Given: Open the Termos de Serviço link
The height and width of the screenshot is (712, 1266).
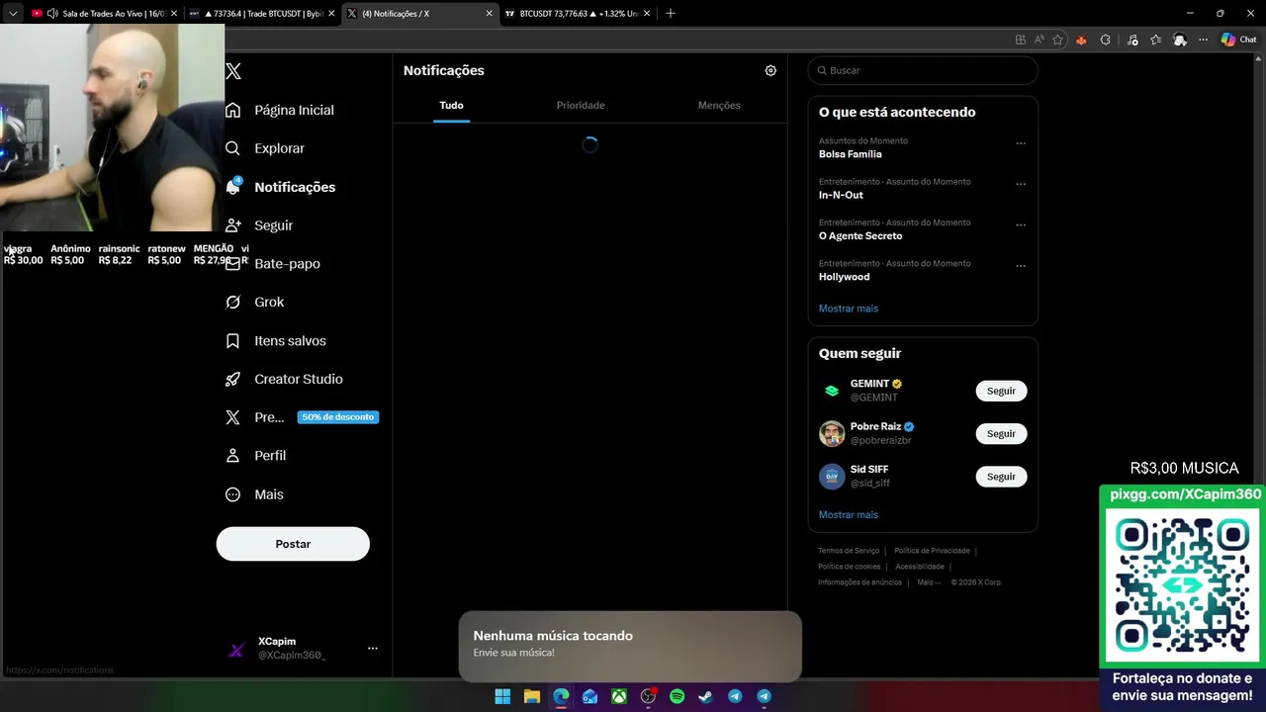Looking at the screenshot, I should 849,551.
